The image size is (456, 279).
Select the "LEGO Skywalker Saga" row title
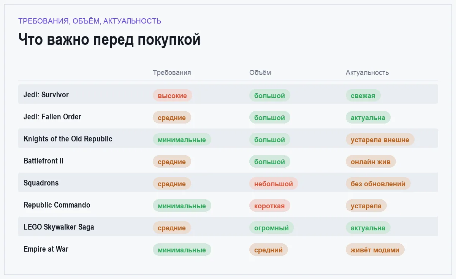point(59,227)
